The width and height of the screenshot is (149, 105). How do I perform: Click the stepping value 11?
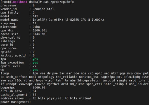34,23
